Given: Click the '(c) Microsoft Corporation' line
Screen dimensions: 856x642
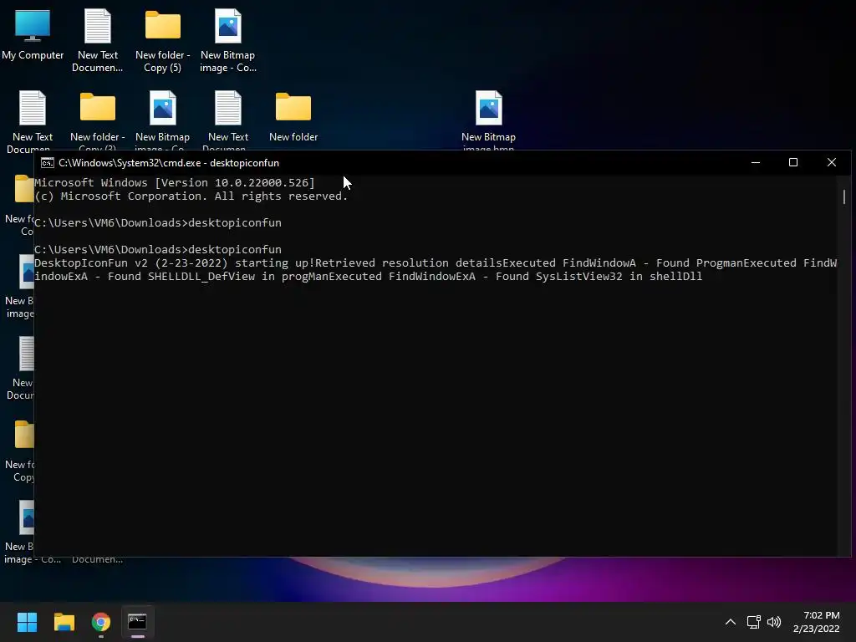Looking at the screenshot, I should [191, 196].
